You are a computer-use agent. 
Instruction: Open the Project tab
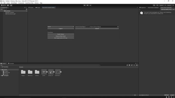(3, 63)
